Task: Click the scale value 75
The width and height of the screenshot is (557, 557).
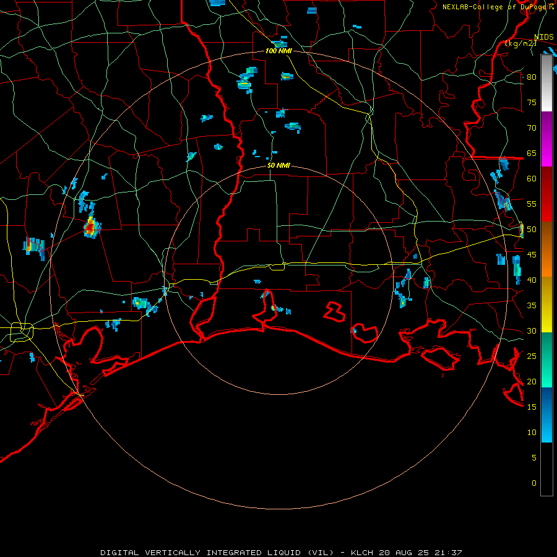Action: pyautogui.click(x=532, y=102)
